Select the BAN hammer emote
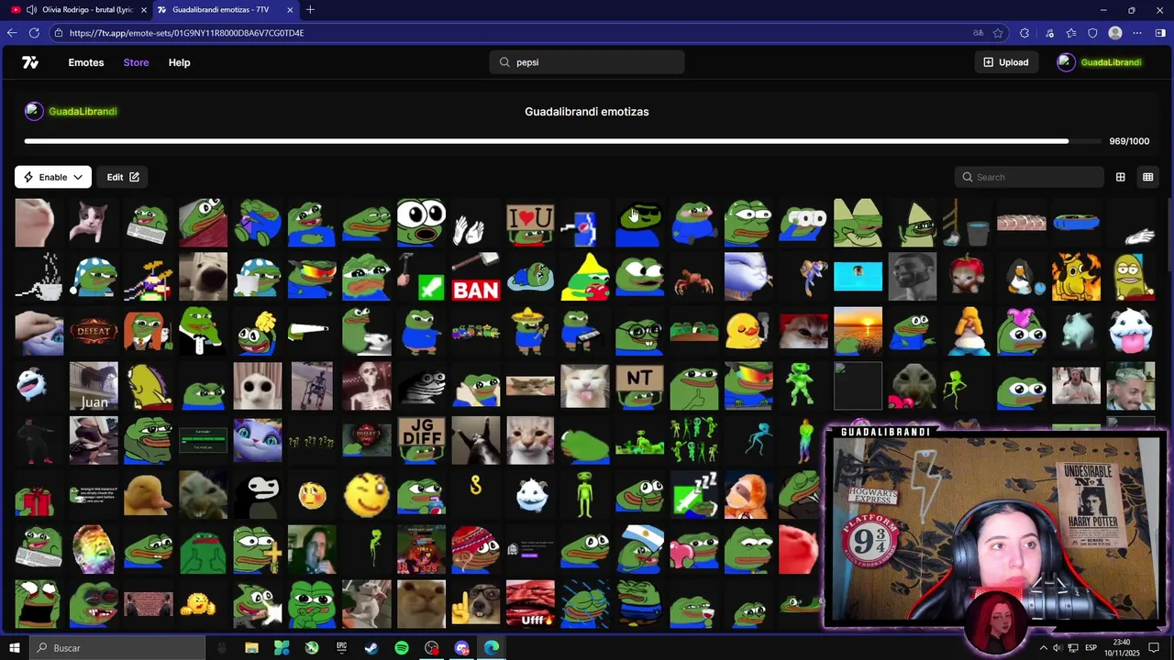The height and width of the screenshot is (660, 1174). click(x=475, y=277)
